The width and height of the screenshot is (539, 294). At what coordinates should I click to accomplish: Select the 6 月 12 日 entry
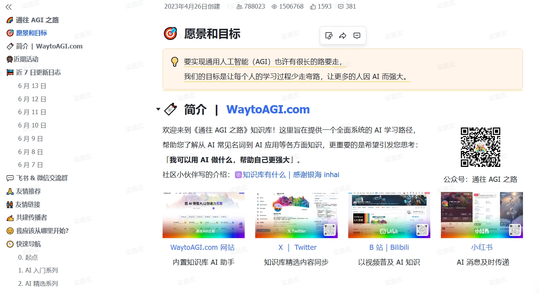point(32,99)
